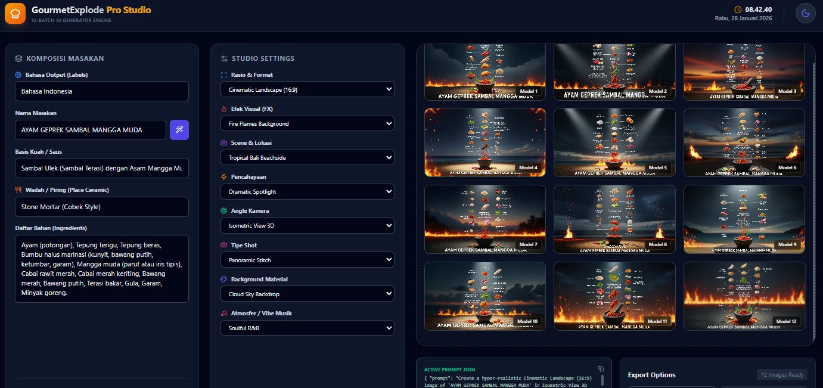Click the globe icon beside Angle Kamera

tap(224, 211)
